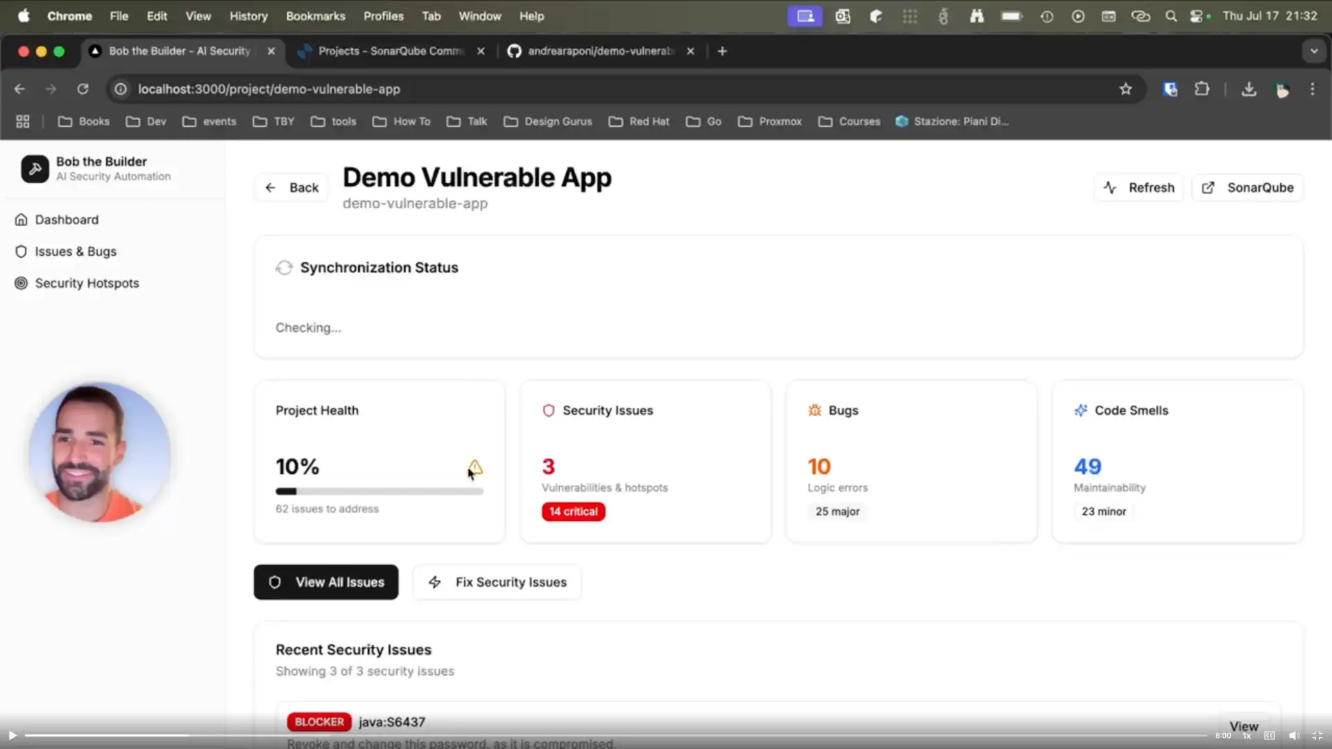Click the Fix Security Issues button

pyautogui.click(x=497, y=583)
